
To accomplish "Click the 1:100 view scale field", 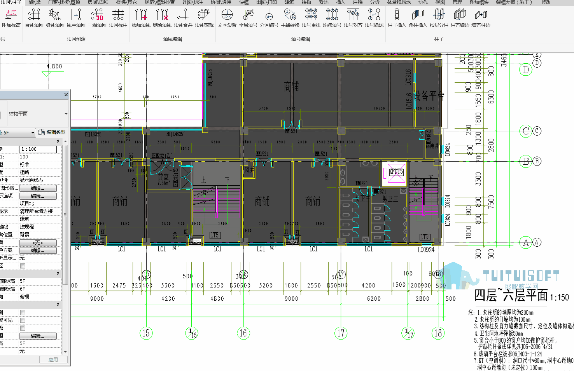I will pos(38,149).
